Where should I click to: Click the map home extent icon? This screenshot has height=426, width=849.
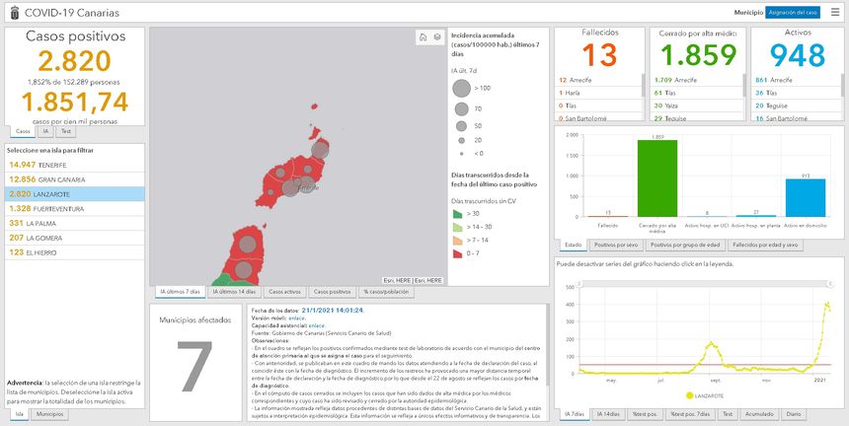pyautogui.click(x=423, y=37)
